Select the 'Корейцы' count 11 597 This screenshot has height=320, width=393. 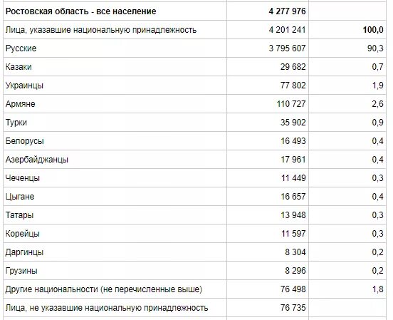coord(293,234)
